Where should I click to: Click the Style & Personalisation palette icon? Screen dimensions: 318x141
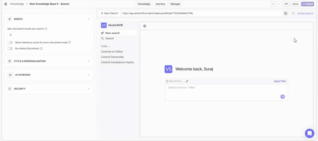[10, 61]
